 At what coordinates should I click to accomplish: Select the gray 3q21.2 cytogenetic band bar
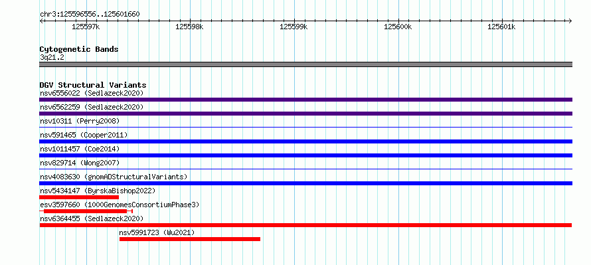point(305,64)
